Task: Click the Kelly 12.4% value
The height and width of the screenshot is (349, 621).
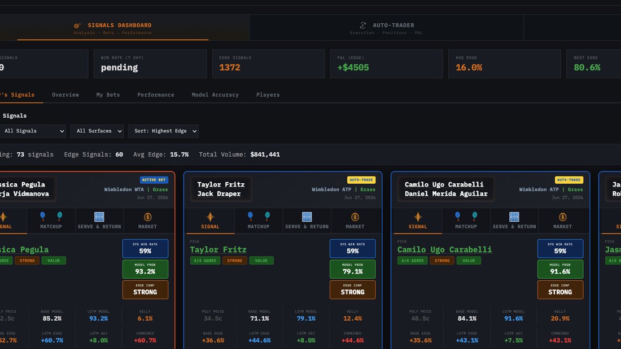Action: [x=352, y=319]
